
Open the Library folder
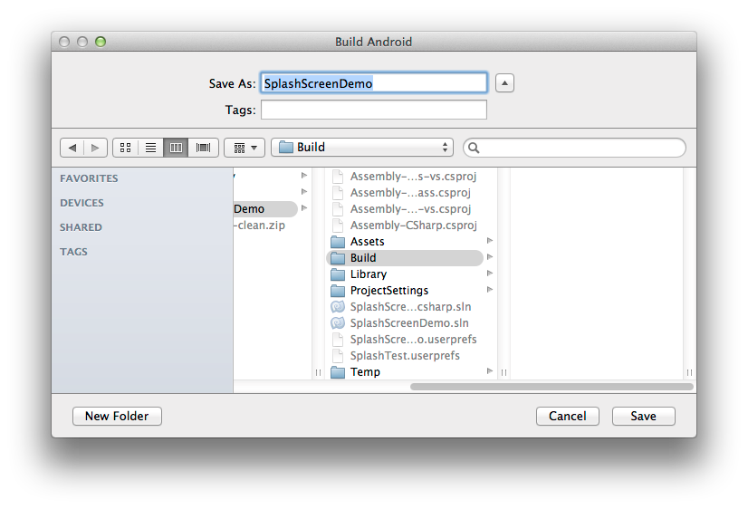tap(369, 274)
